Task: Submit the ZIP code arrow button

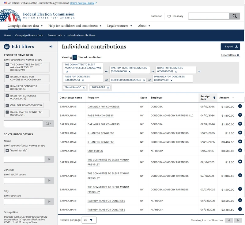Action: point(49,181)
